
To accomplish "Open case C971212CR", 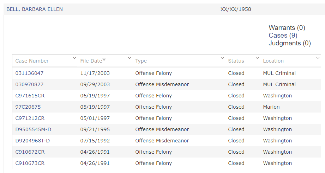I will (30, 118).
